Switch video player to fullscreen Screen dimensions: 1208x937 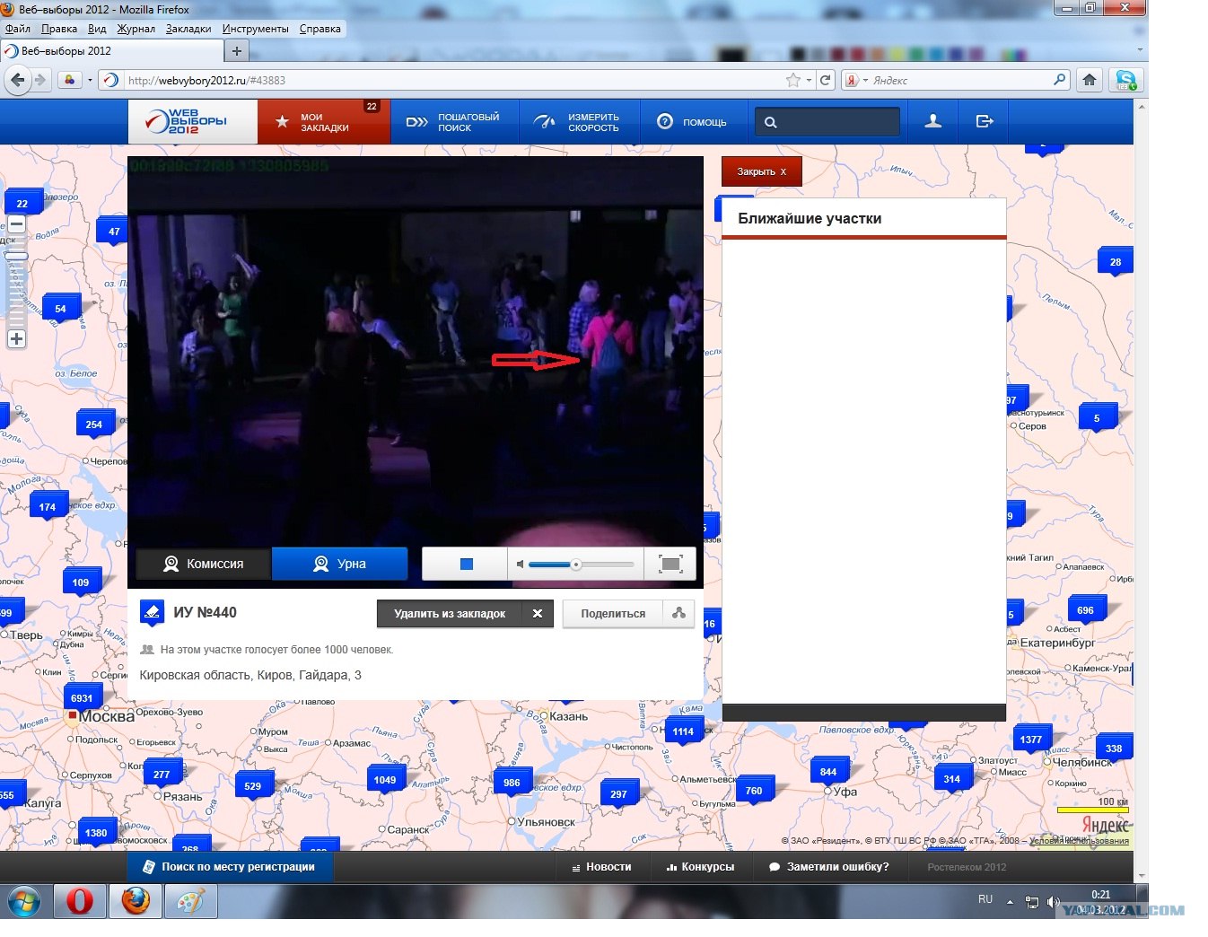click(x=670, y=564)
